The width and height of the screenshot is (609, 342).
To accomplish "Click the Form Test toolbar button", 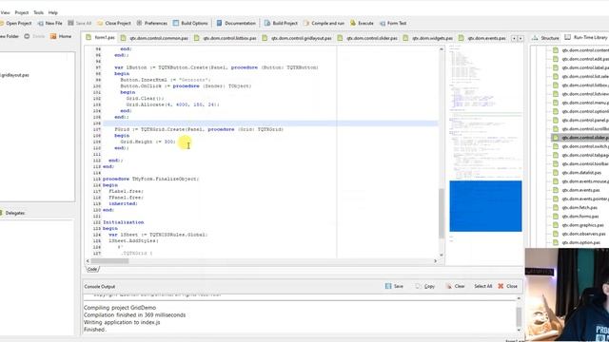I will click(x=393, y=23).
